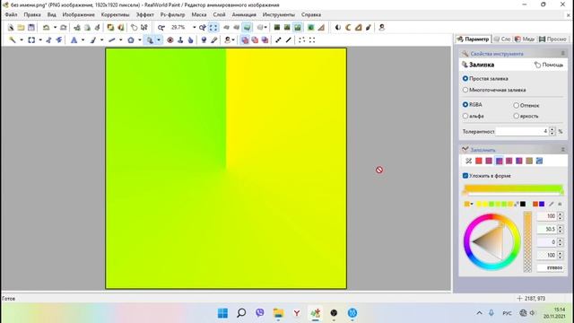Pick the blue color swatch
The height and width of the screenshot is (323, 574).
(542, 204)
